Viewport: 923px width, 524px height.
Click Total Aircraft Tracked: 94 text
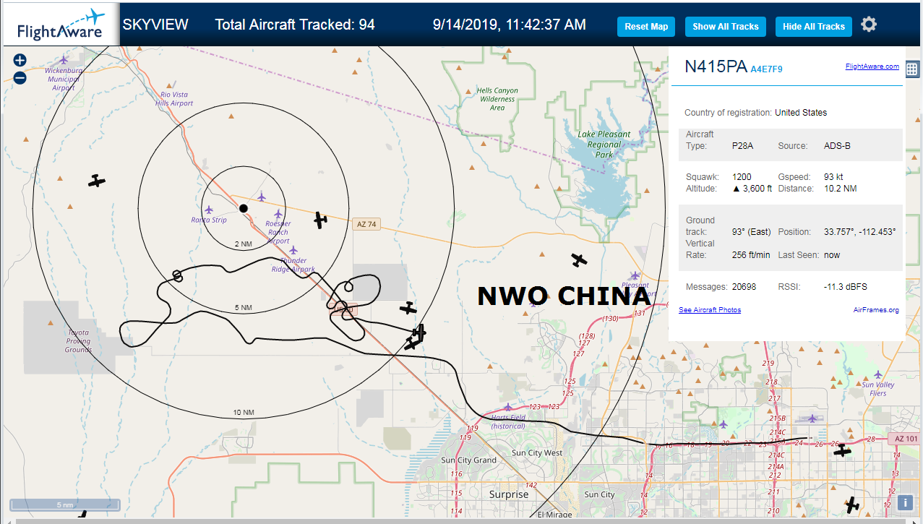click(295, 25)
